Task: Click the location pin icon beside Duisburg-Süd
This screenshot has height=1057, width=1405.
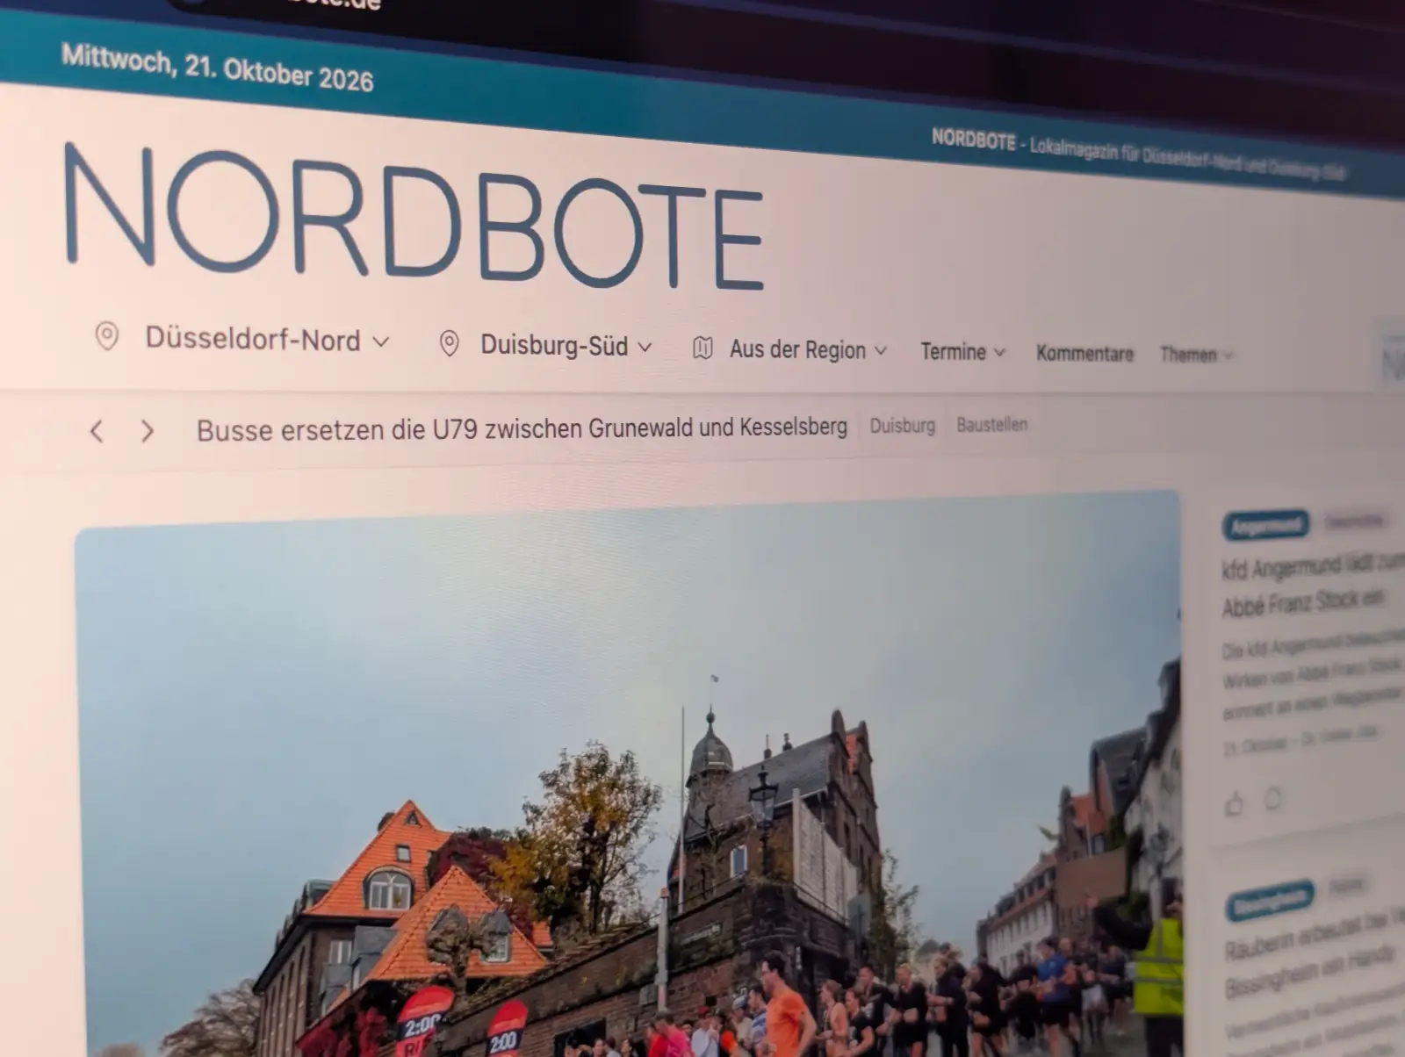Action: point(449,343)
